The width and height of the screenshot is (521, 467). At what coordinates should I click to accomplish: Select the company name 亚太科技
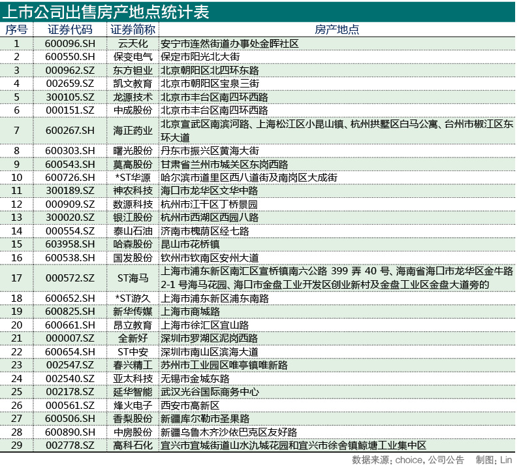click(x=133, y=379)
